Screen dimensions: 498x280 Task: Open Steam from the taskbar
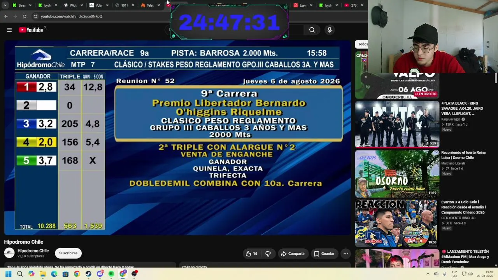point(88,274)
